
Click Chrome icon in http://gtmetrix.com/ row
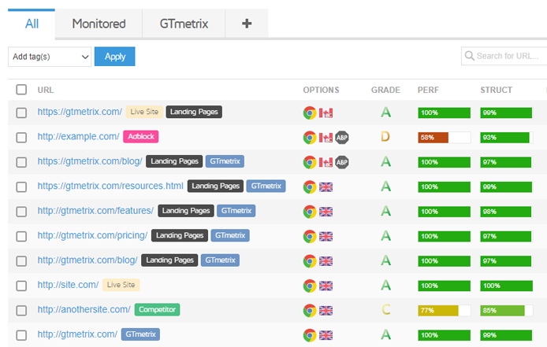pyautogui.click(x=310, y=335)
